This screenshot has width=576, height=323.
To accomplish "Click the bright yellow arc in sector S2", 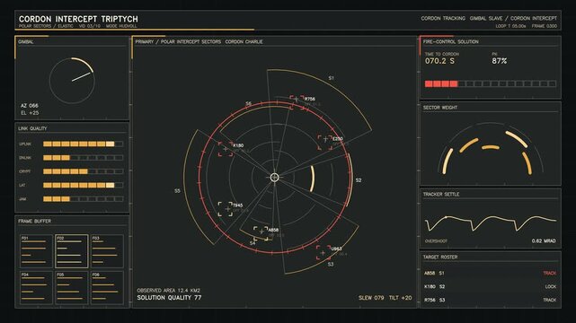I will [312, 179].
